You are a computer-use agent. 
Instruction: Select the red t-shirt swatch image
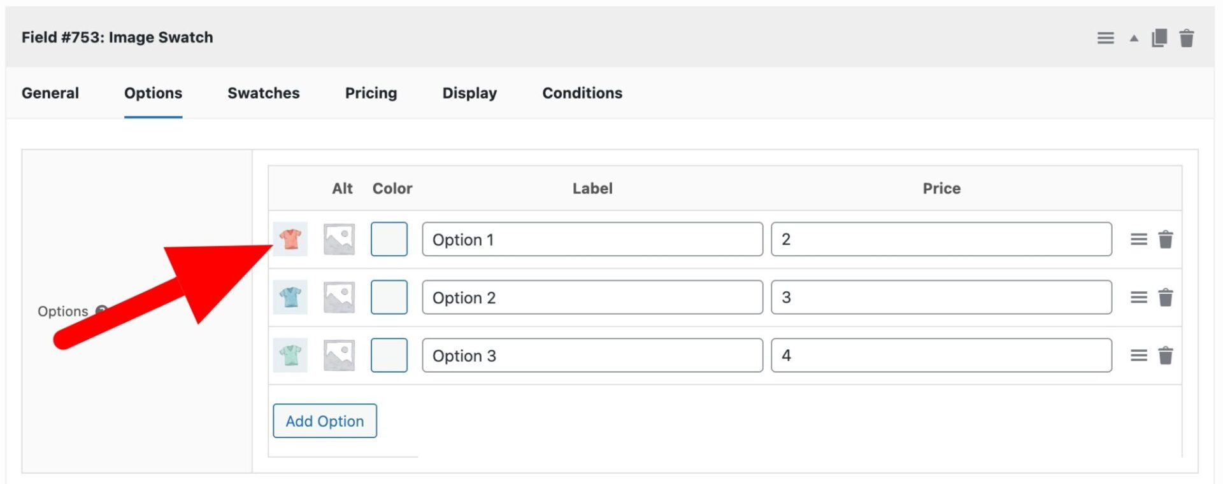point(290,239)
